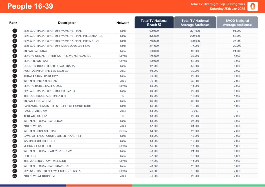This screenshot has width=265, height=187.
Task: Click rank badge 10 next to Today Extra
Action: pos(15,76)
